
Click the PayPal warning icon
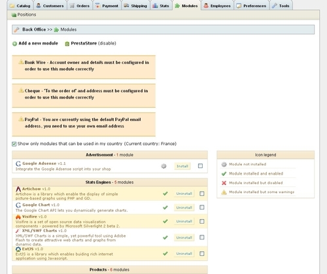tap(21, 119)
